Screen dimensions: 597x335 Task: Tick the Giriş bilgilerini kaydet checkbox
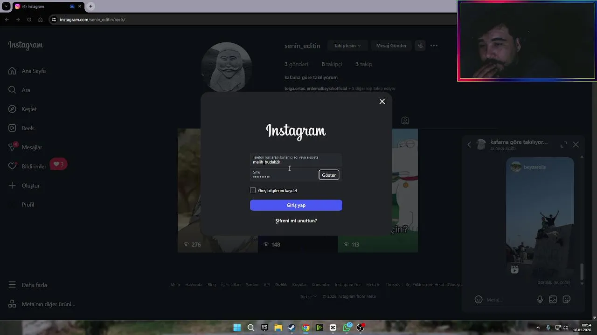(x=253, y=190)
